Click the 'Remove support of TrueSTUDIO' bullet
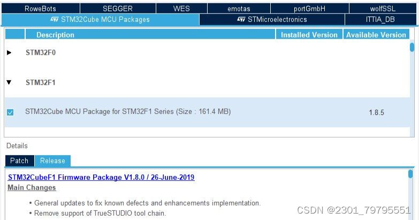 tap(97, 214)
